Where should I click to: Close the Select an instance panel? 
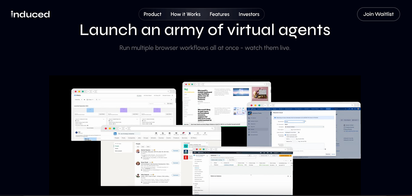click(x=291, y=176)
